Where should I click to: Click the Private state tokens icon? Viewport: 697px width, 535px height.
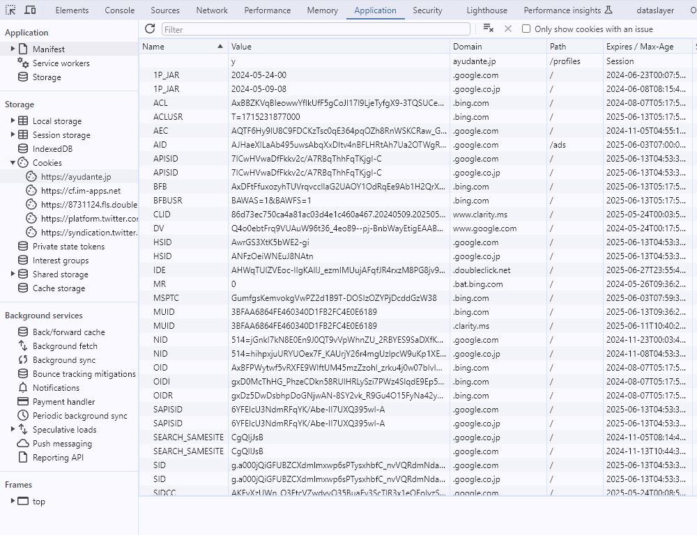point(23,246)
